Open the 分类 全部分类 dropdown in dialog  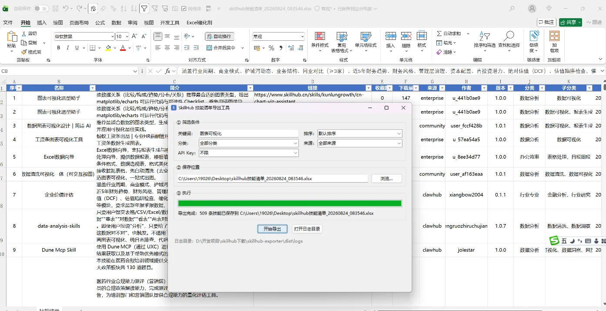click(x=248, y=143)
